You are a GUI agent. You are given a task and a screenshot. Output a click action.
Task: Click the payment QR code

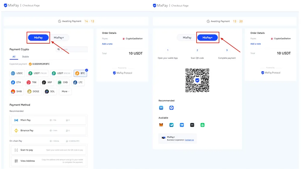click(197, 80)
